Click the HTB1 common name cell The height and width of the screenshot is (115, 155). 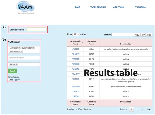[92, 96]
